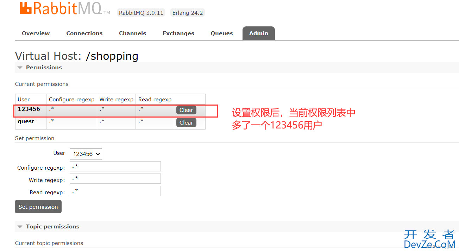Image resolution: width=459 pixels, height=252 pixels.
Task: Focus the Configure regexp input field
Action: pos(115,166)
